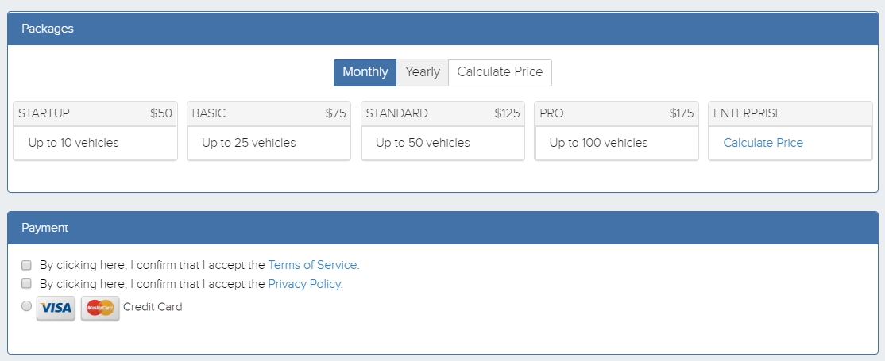Switch to Monthly billing tab
This screenshot has height=361, width=885.
click(x=365, y=72)
